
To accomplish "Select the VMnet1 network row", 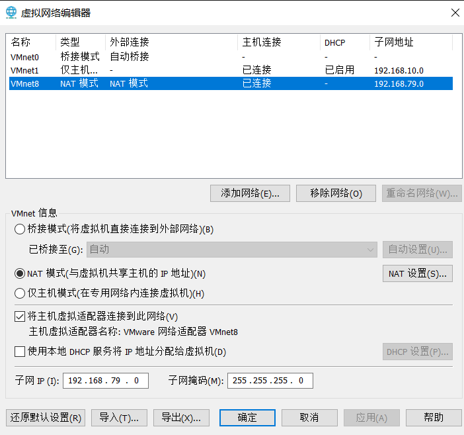I will 231,70.
